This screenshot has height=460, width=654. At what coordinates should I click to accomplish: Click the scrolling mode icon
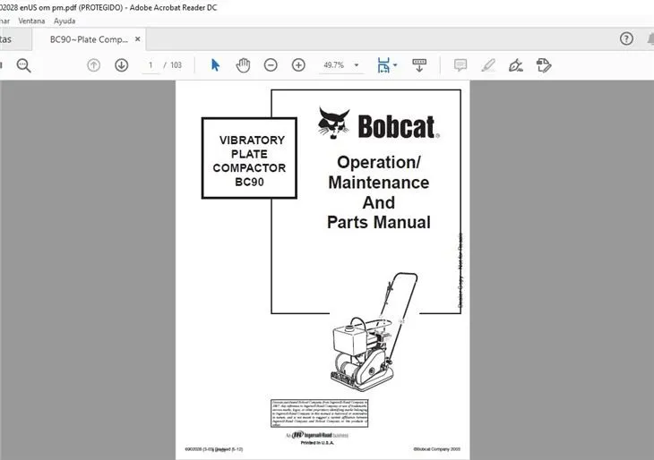[419, 65]
